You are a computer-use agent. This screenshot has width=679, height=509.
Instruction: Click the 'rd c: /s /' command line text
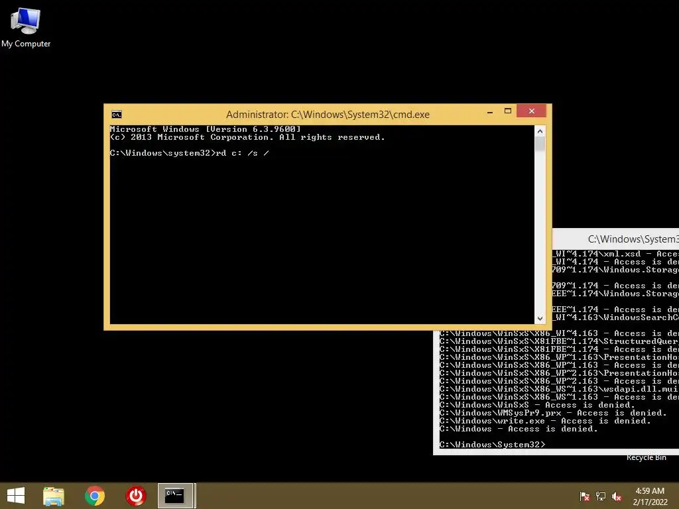243,153
